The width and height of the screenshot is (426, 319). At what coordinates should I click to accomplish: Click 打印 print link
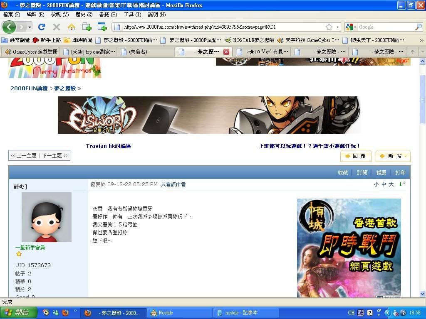tap(401, 172)
